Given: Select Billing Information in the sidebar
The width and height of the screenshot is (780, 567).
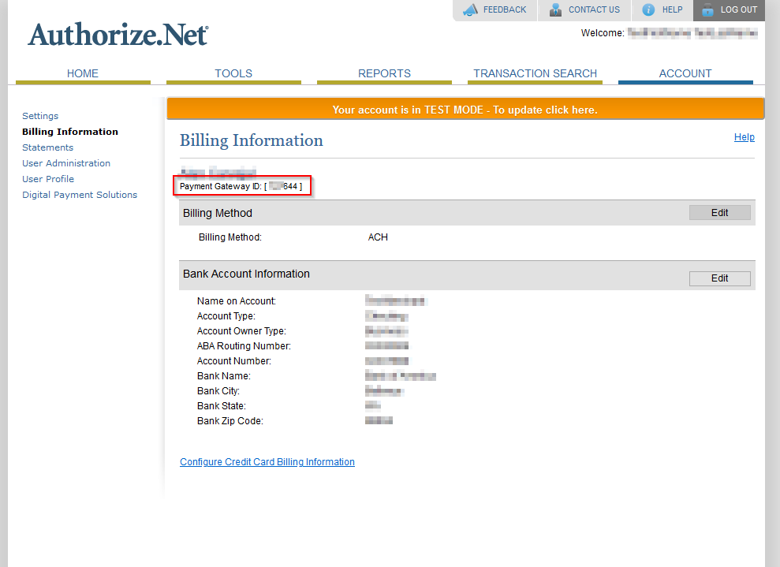Looking at the screenshot, I should click(x=70, y=132).
